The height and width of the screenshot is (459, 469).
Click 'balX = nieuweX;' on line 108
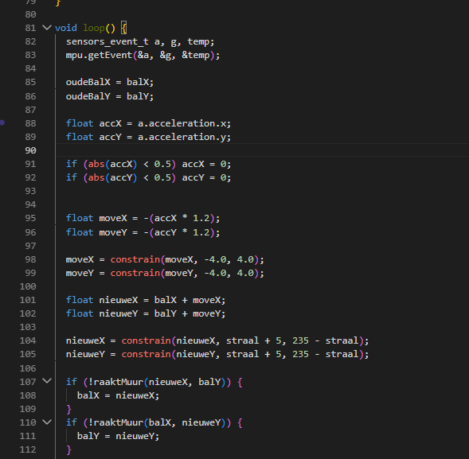pyautogui.click(x=118, y=395)
